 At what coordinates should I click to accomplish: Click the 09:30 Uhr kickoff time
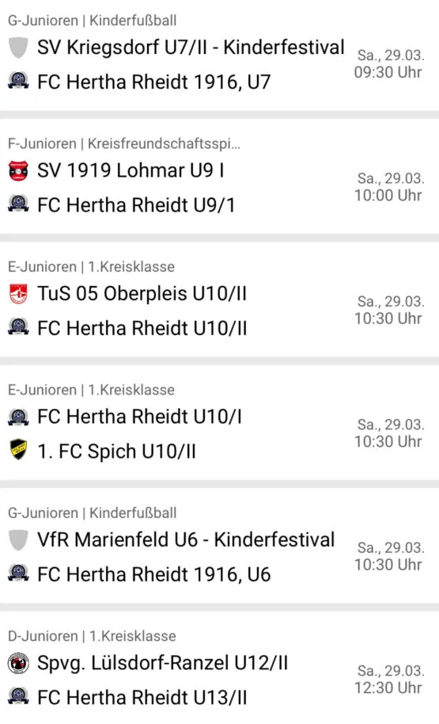(388, 73)
